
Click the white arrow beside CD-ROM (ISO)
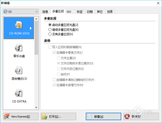coord(31,28)
